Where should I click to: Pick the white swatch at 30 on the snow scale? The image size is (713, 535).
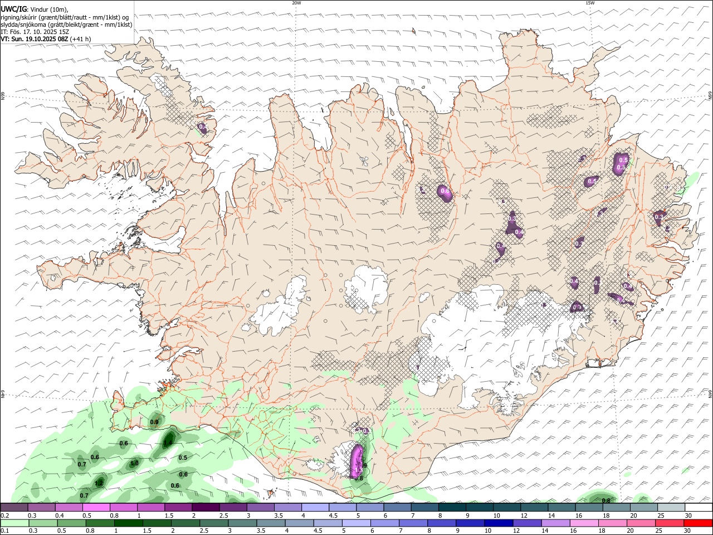point(699,508)
